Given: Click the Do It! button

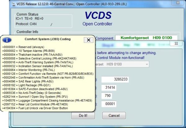Looking at the screenshot, I should (x=83, y=115).
